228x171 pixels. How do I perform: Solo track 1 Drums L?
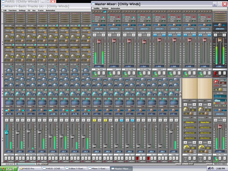click(7, 120)
